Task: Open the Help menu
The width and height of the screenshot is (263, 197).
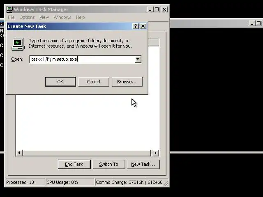Action: pyautogui.click(x=81, y=17)
